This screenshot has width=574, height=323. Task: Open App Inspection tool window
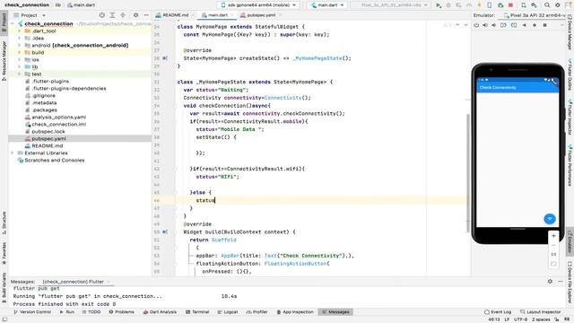[295, 312]
